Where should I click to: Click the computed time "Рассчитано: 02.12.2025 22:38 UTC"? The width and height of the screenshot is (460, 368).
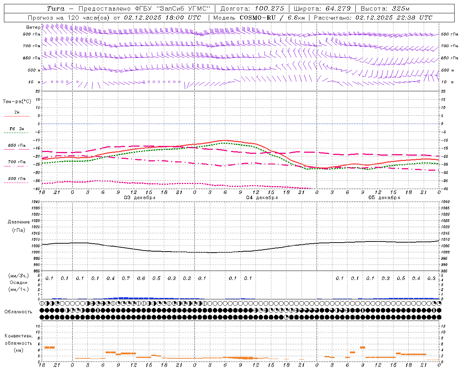tap(373, 18)
